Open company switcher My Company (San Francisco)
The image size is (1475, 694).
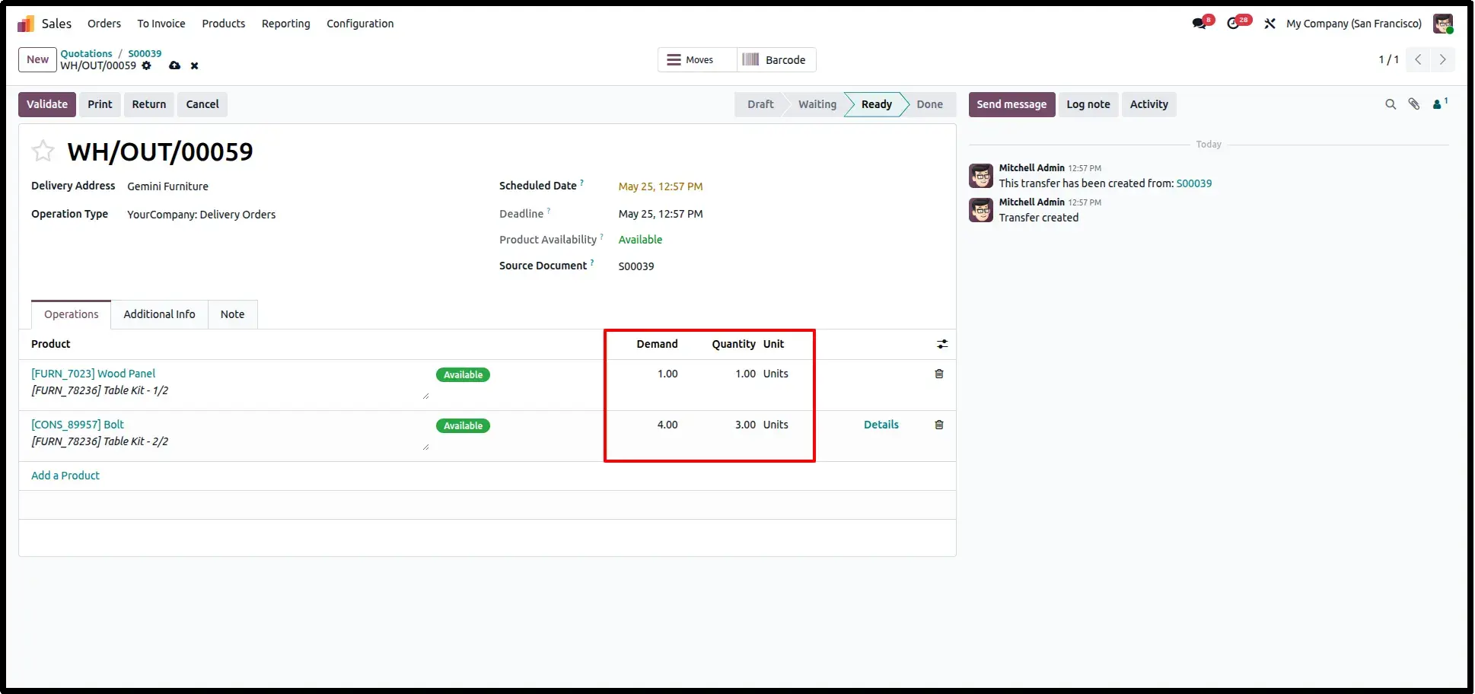[1354, 24]
